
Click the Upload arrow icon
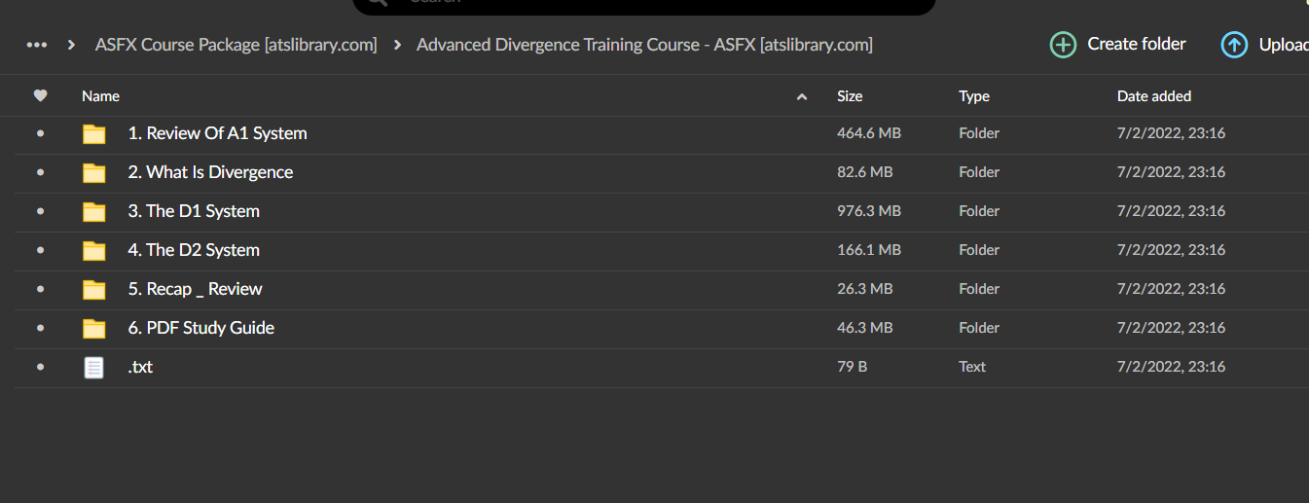[x=1234, y=45]
